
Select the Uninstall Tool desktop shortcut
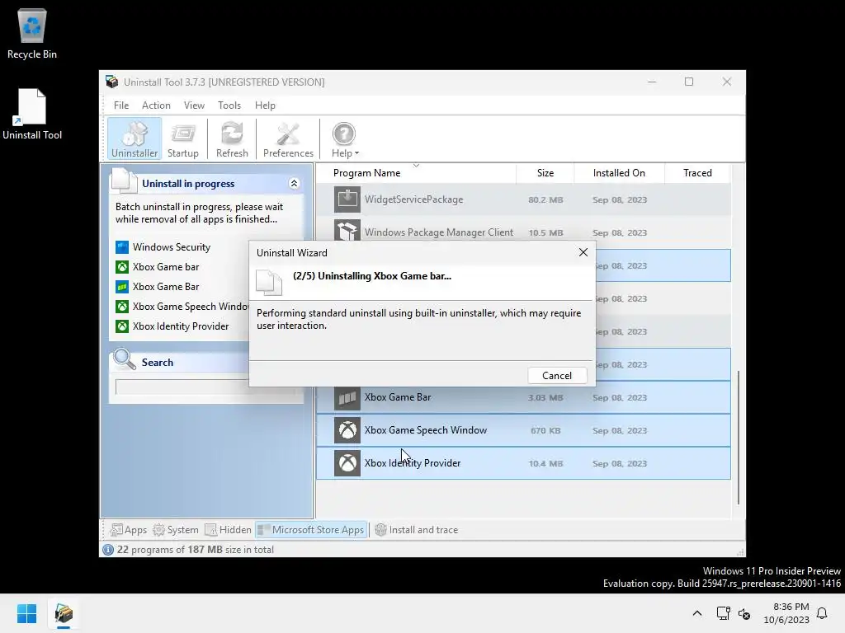[32, 115]
